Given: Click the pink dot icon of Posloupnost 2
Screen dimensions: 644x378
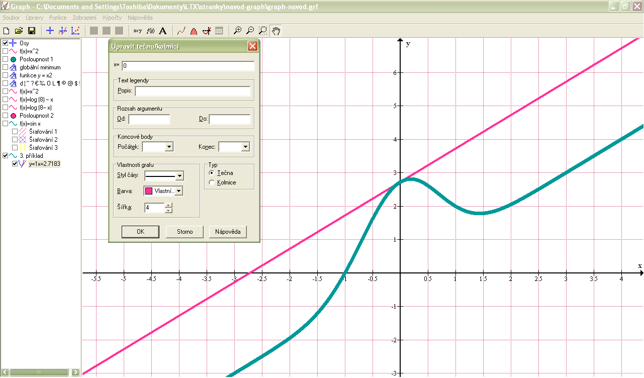Looking at the screenshot, I should click(x=14, y=116).
